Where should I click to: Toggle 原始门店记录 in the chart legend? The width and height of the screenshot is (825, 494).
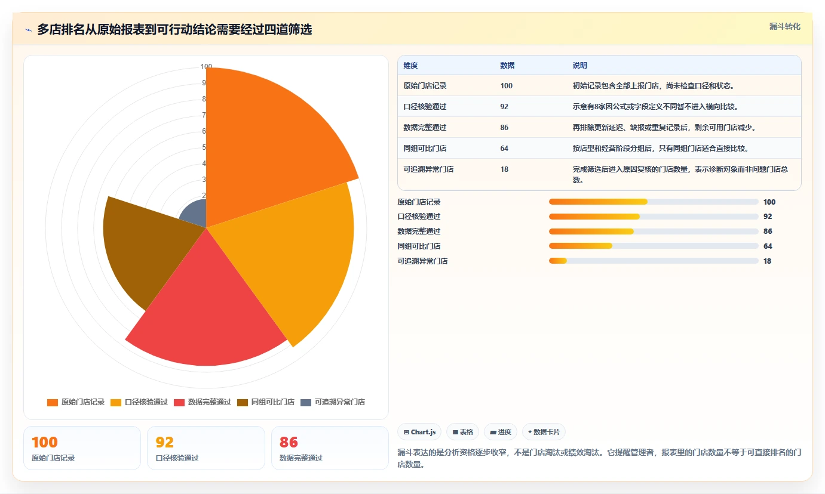(x=76, y=402)
